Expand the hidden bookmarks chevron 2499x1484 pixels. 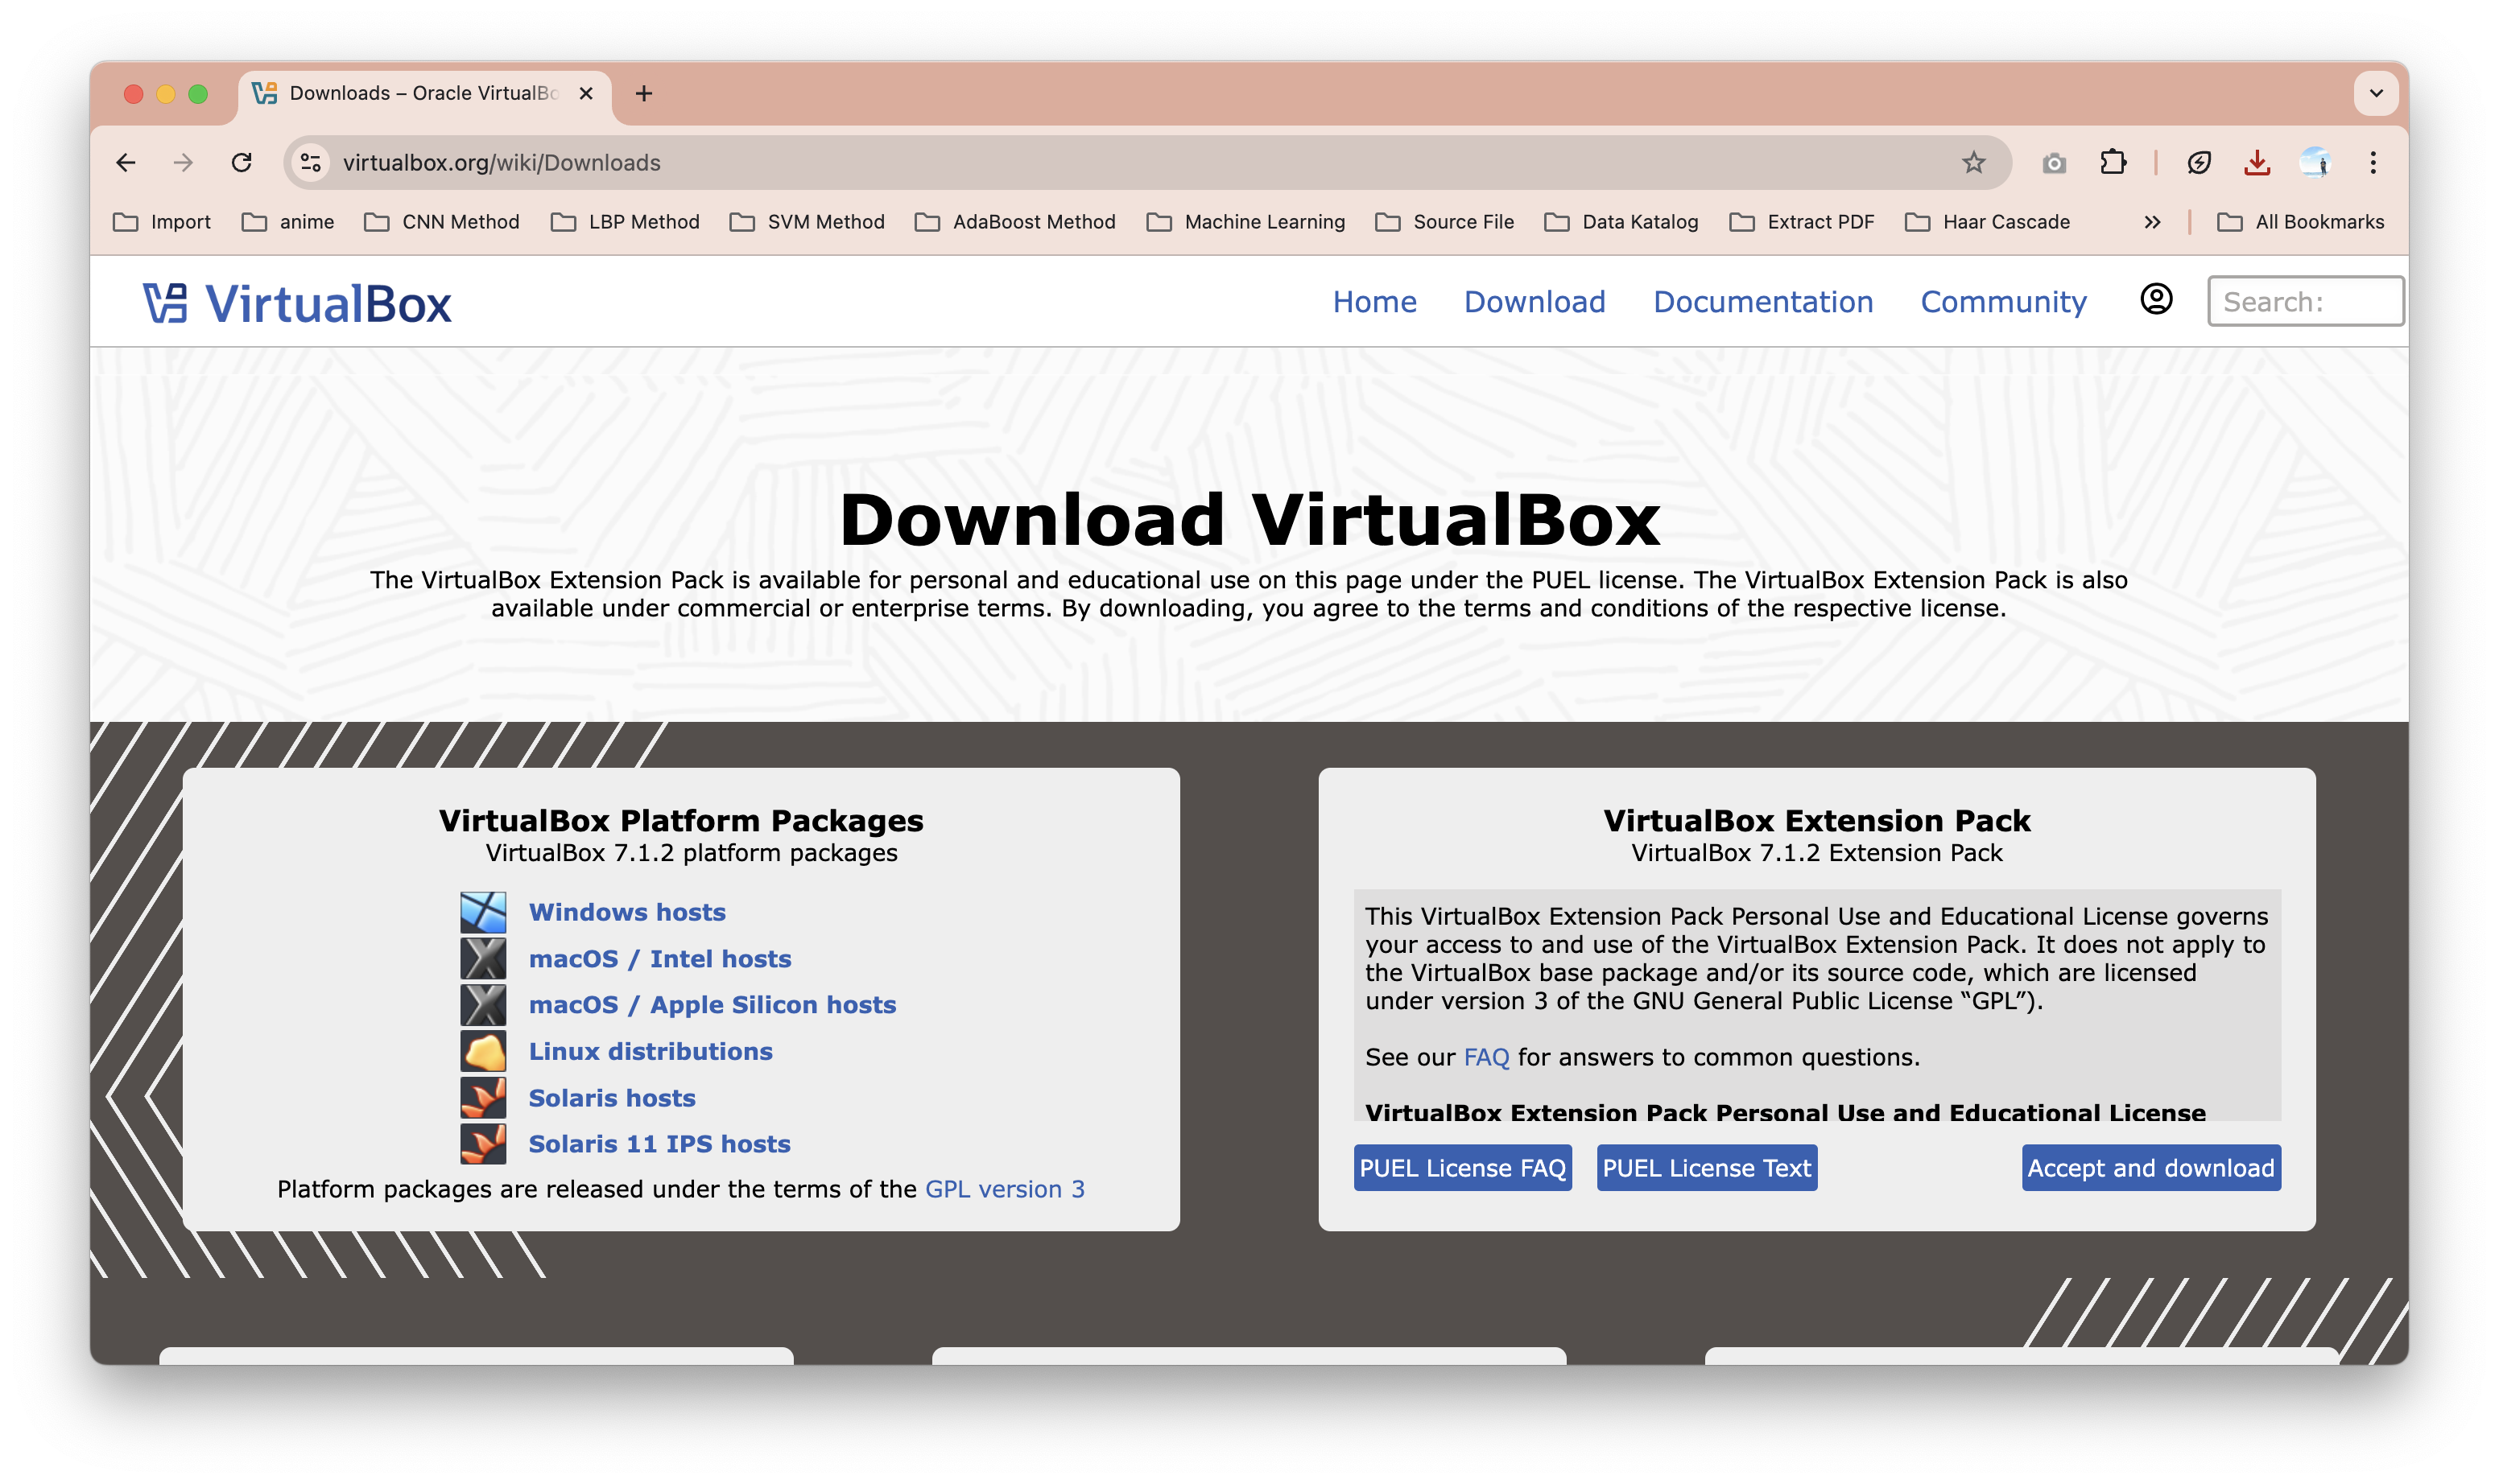tap(2152, 222)
